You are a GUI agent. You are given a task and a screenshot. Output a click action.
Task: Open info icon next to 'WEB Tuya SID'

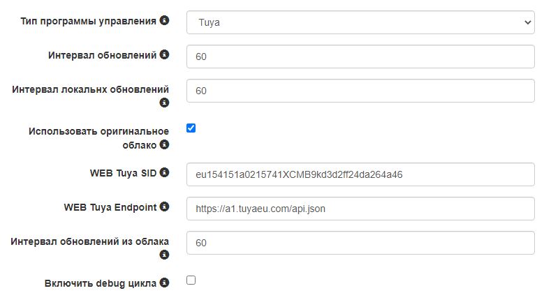[165, 172]
